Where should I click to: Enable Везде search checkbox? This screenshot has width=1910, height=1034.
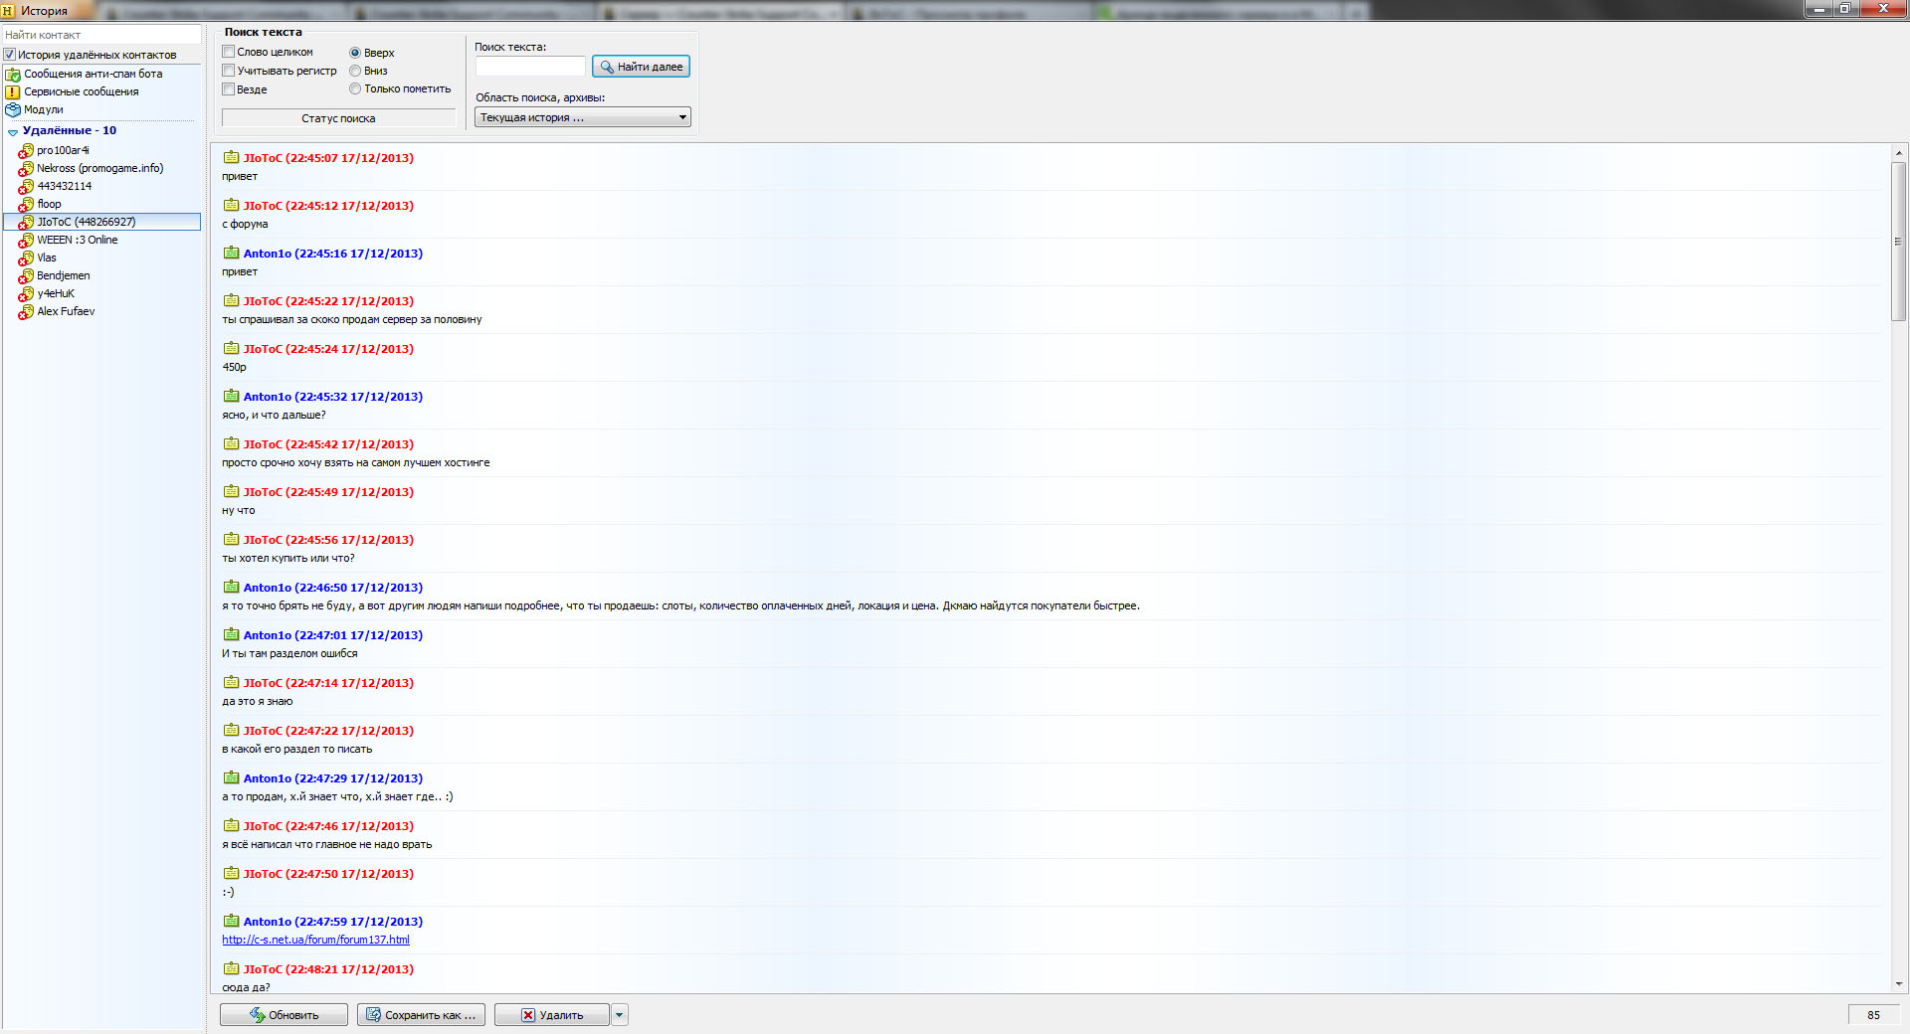click(x=229, y=89)
